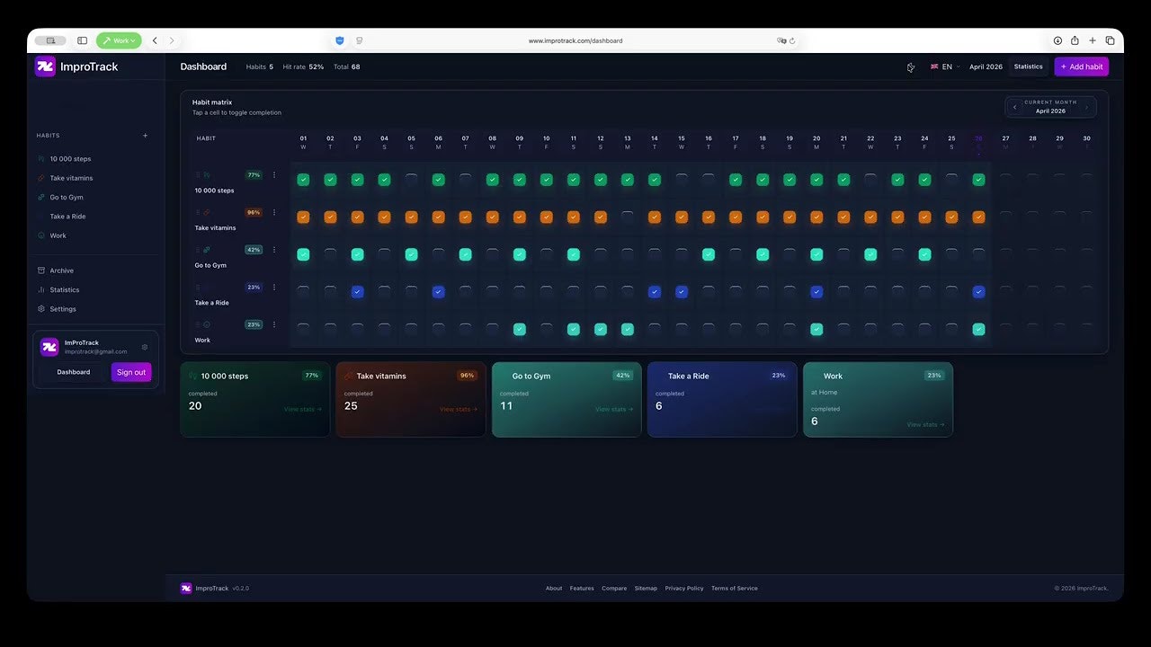The height and width of the screenshot is (647, 1151).
Task: Open the options menu for Go to Gym
Action: pos(274,250)
